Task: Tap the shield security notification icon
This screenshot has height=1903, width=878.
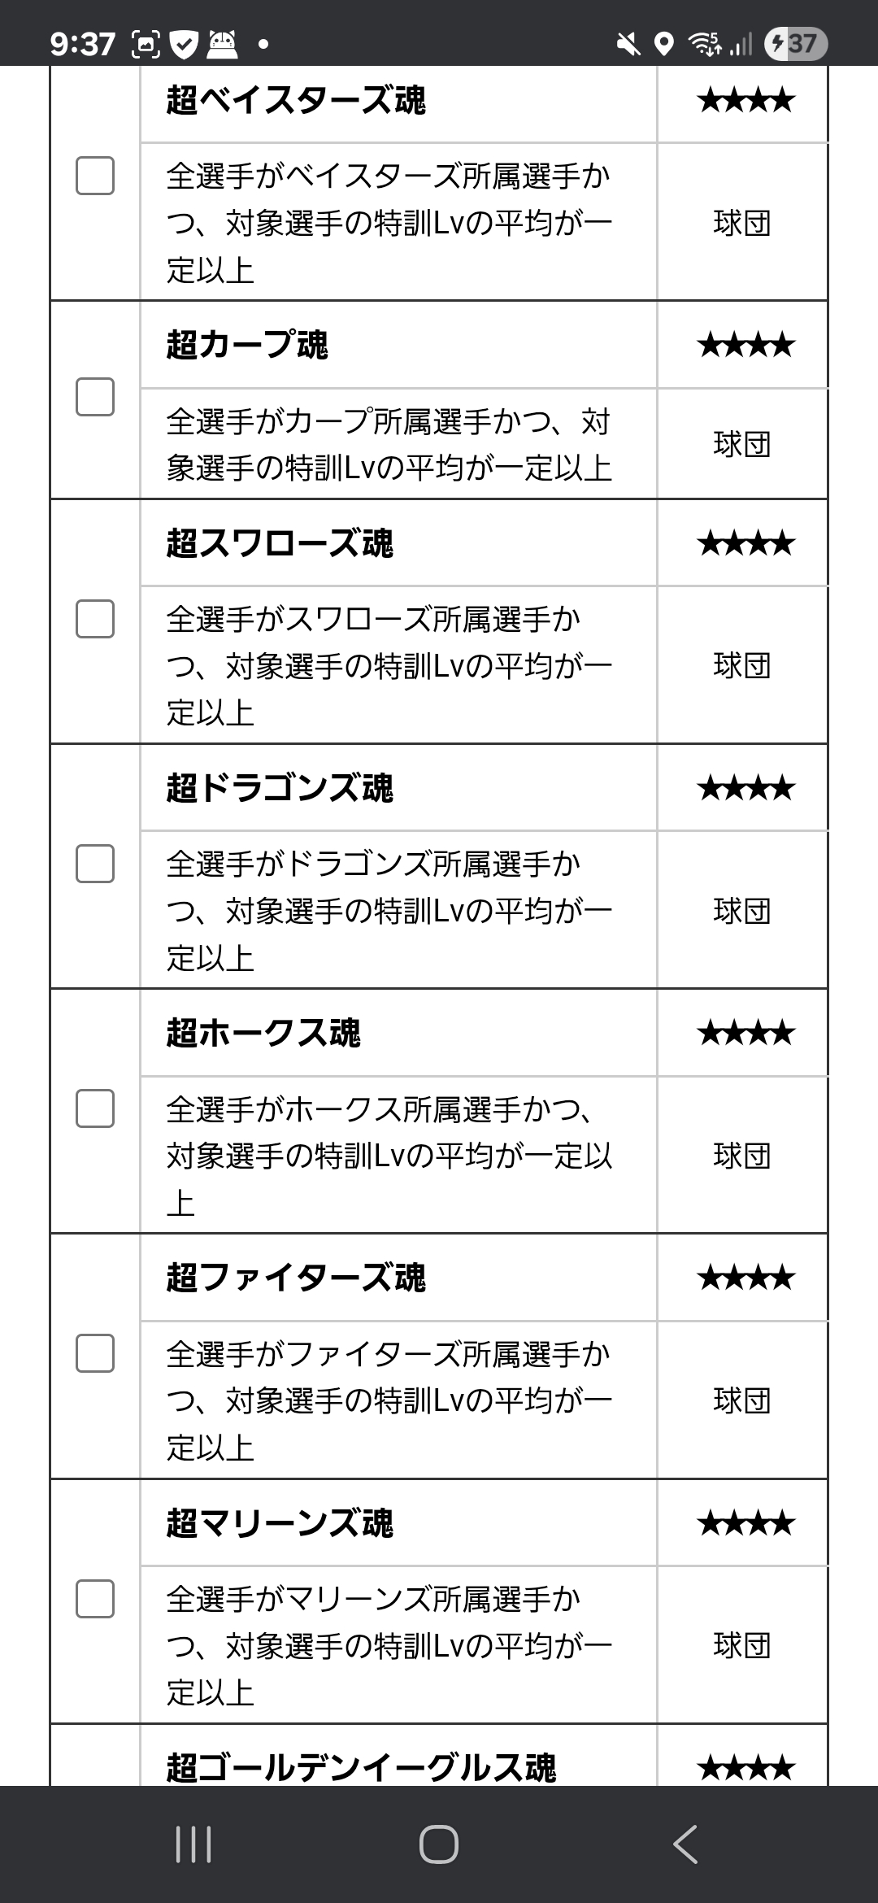Action: [x=185, y=44]
